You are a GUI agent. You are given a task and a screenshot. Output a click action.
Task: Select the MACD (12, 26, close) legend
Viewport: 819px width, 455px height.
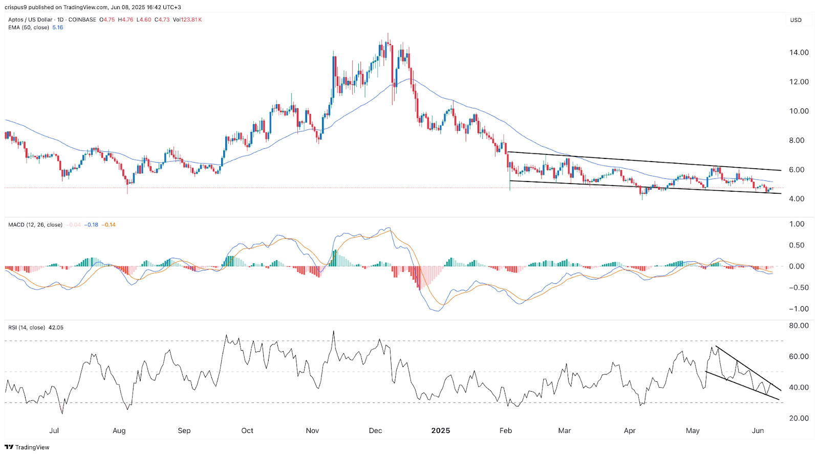35,225
